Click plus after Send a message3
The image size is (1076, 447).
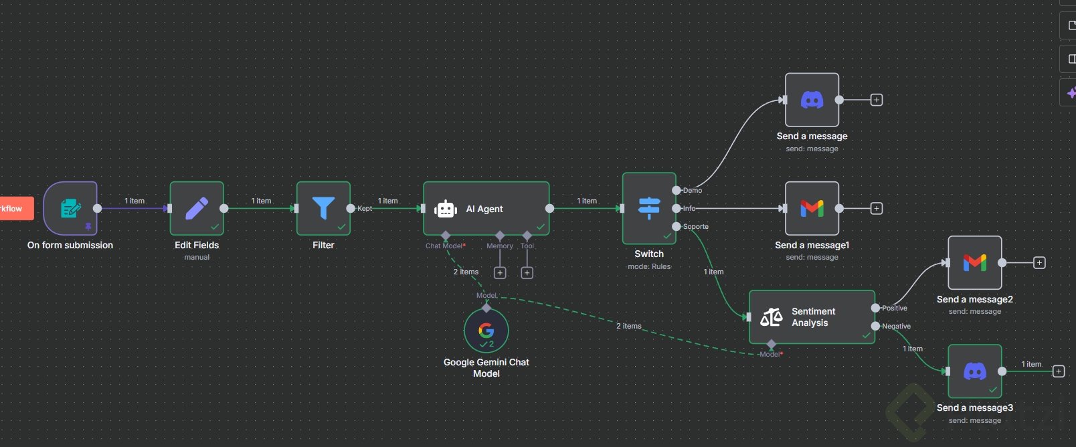click(1059, 371)
